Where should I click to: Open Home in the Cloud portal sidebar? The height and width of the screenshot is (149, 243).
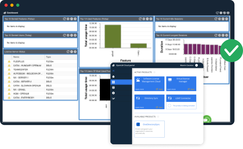point(113,77)
